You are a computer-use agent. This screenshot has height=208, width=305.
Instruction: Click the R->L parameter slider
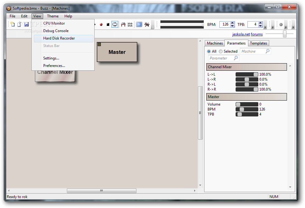247,84
